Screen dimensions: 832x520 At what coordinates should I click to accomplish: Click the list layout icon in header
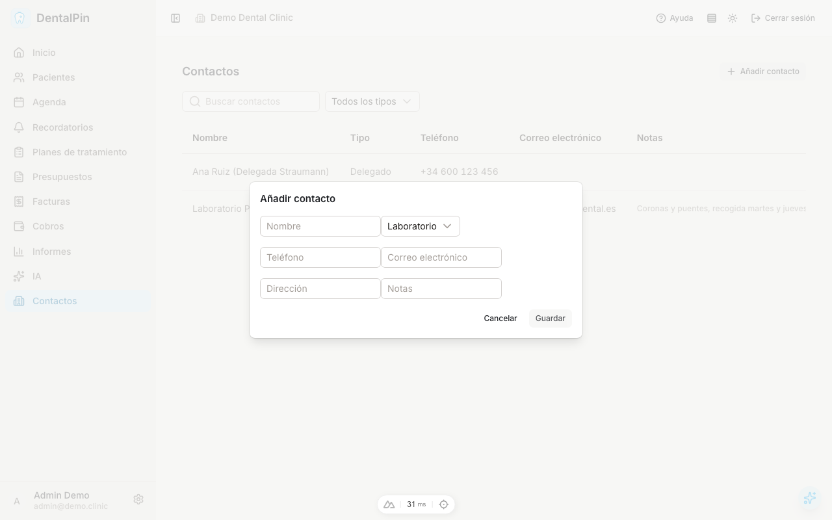(712, 18)
